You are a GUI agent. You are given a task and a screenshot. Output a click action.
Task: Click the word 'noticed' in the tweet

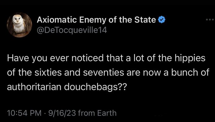(88, 58)
